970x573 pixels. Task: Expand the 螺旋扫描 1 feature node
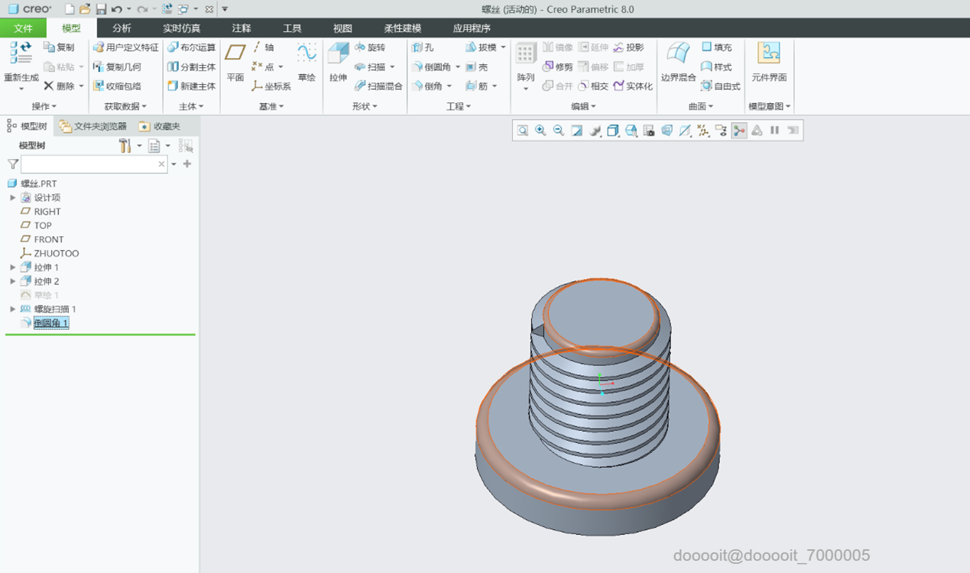tap(12, 309)
